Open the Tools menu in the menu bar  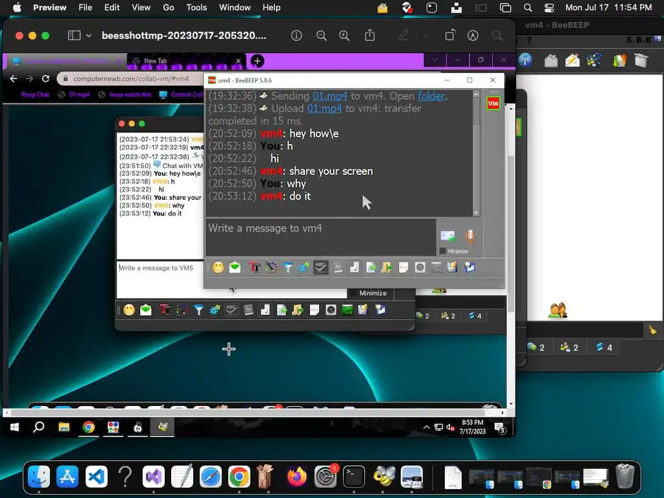tap(196, 7)
